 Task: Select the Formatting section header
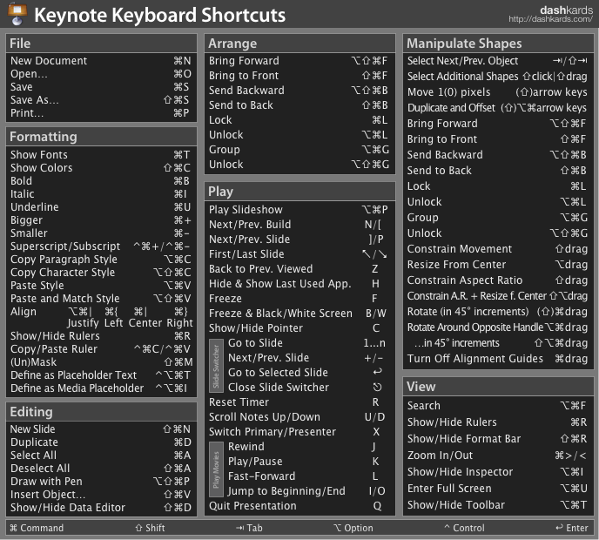pyautogui.click(x=101, y=137)
